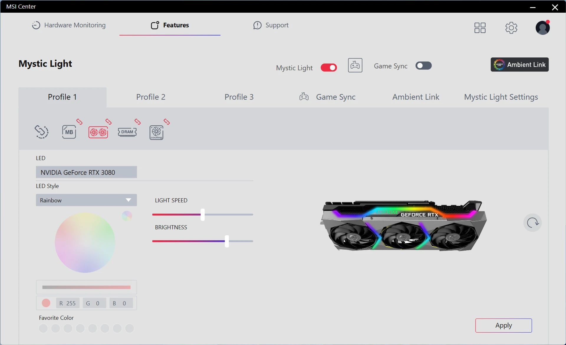Toggle link on the MB device

79,121
